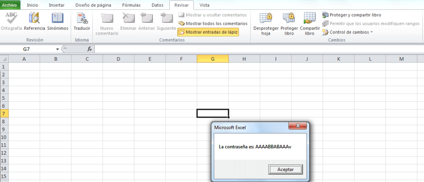
Task: Open the Referencia research tool
Action: pos(34,21)
